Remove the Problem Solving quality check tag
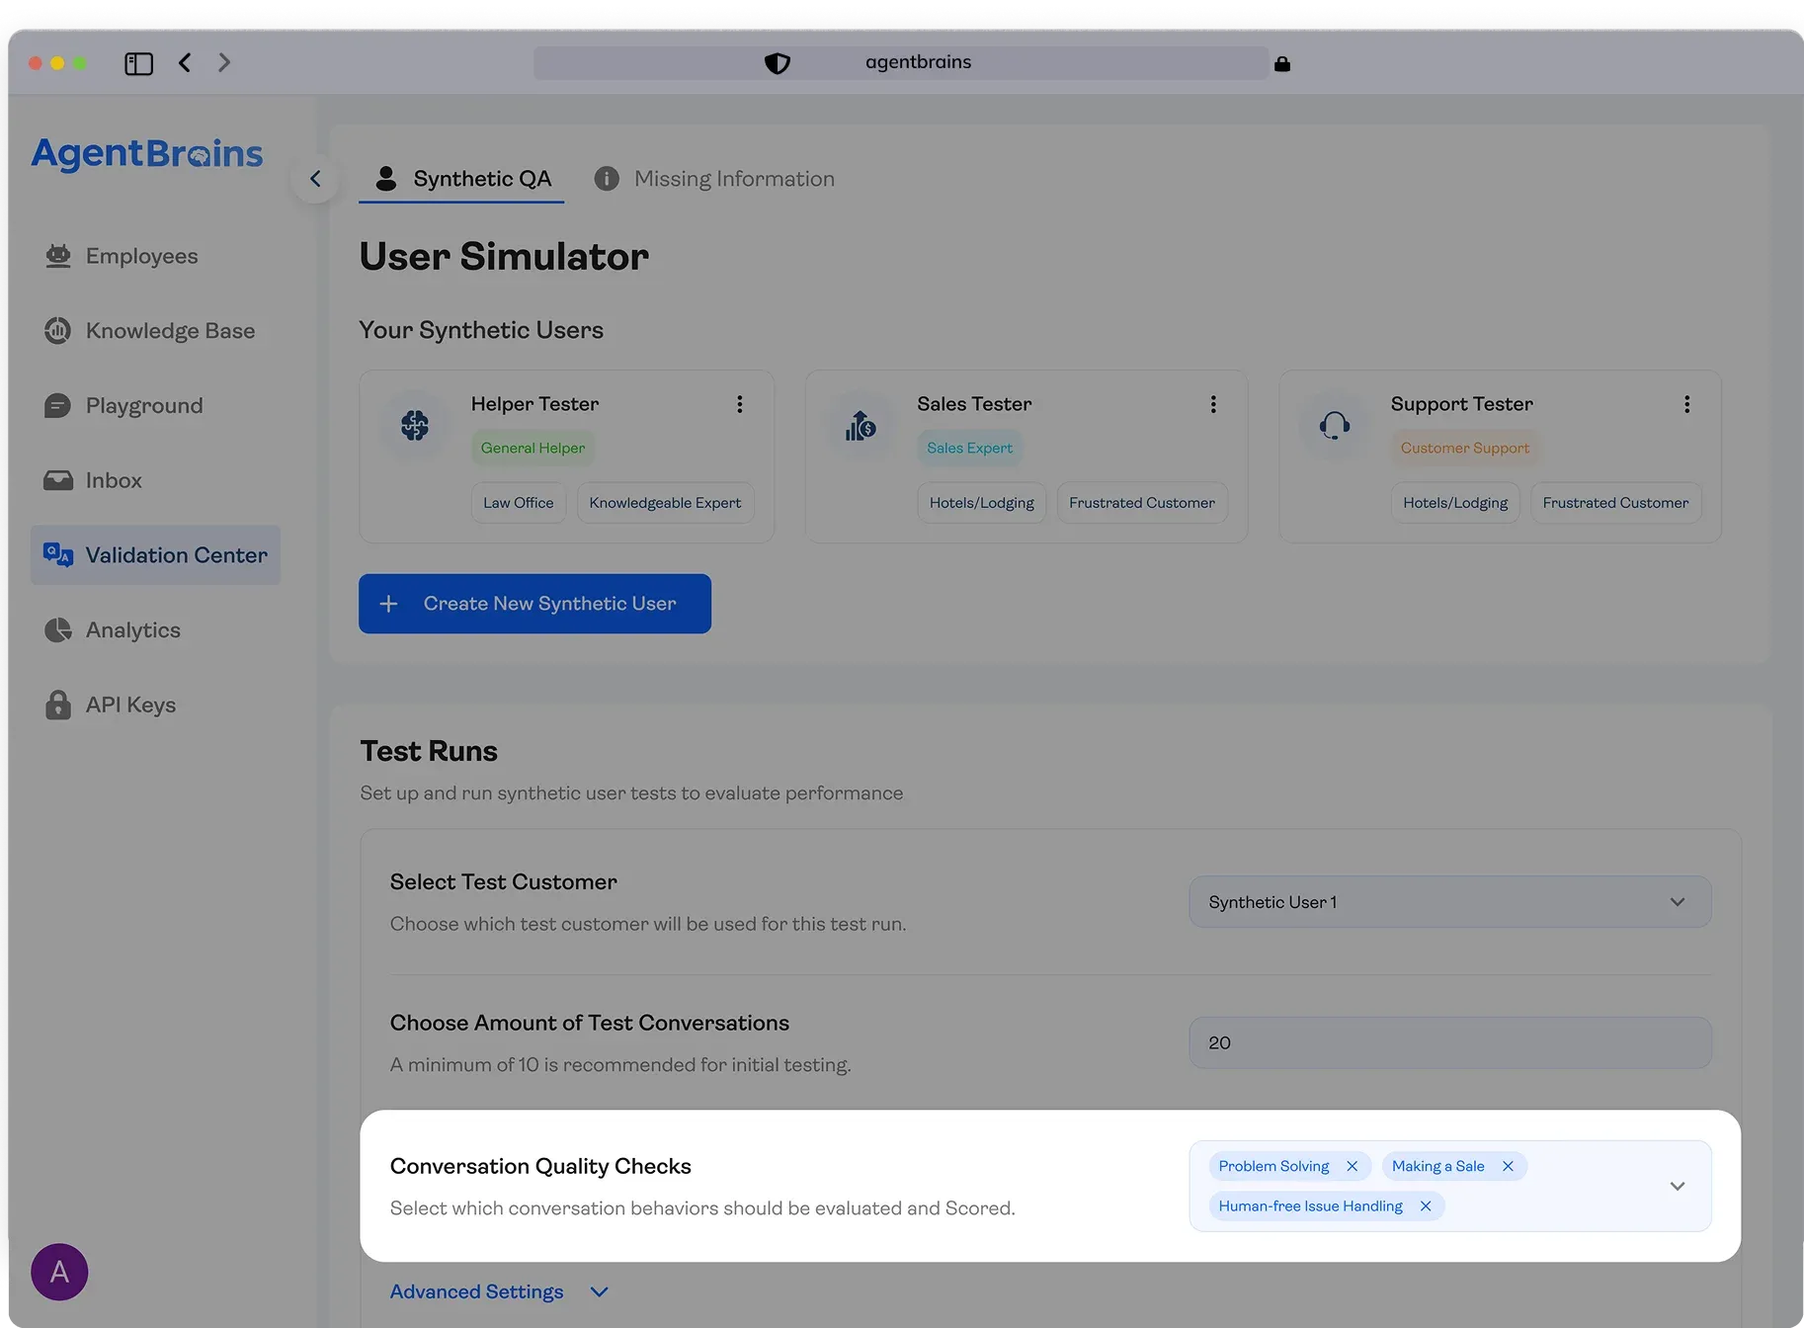The height and width of the screenshot is (1329, 1804). pyautogui.click(x=1352, y=1166)
